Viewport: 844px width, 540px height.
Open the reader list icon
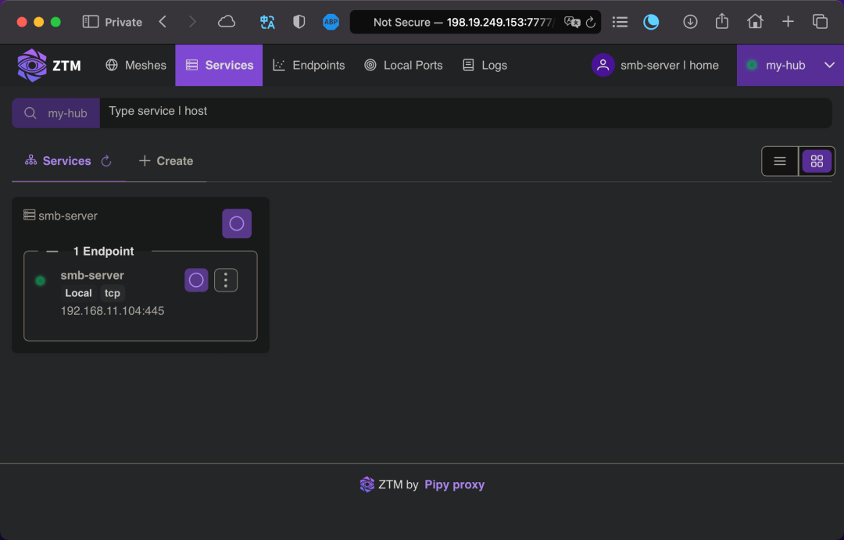click(620, 22)
